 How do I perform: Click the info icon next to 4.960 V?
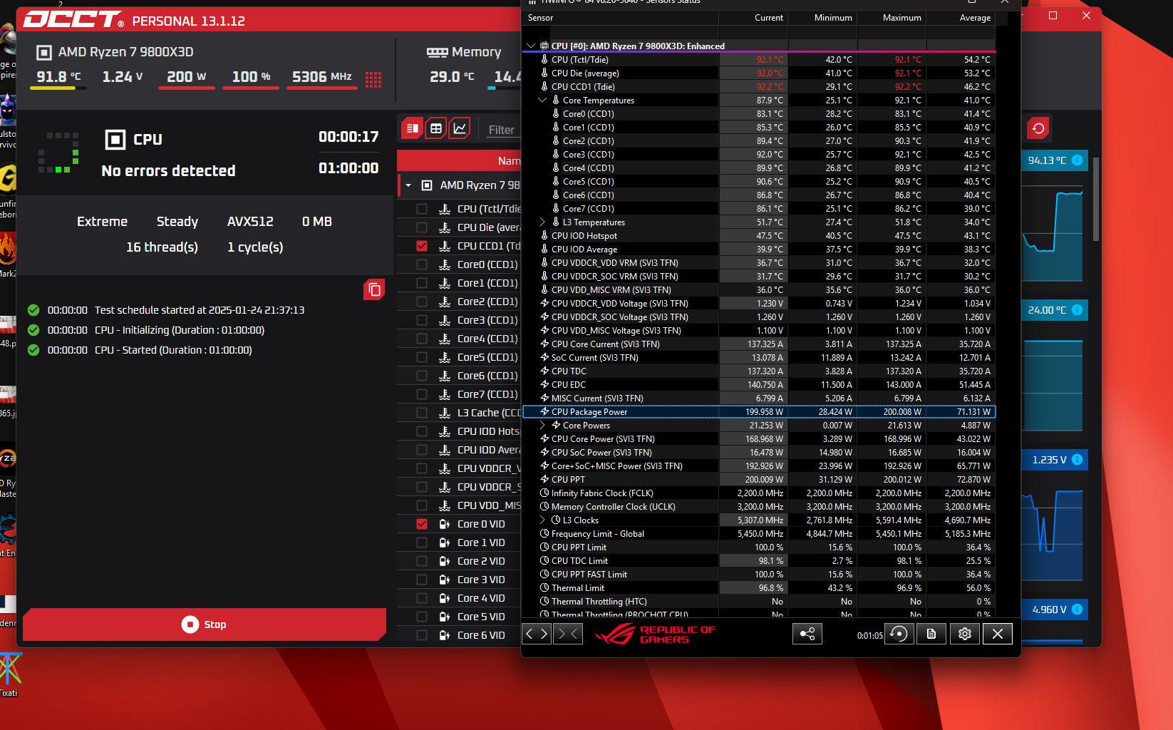coord(1078,610)
